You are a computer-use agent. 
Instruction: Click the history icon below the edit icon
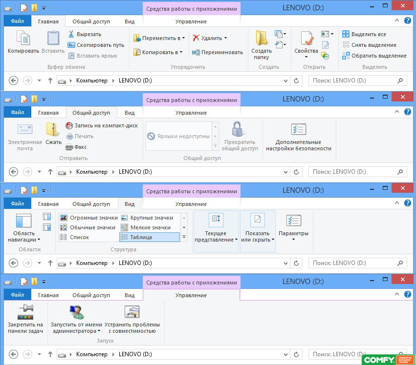[x=325, y=56]
